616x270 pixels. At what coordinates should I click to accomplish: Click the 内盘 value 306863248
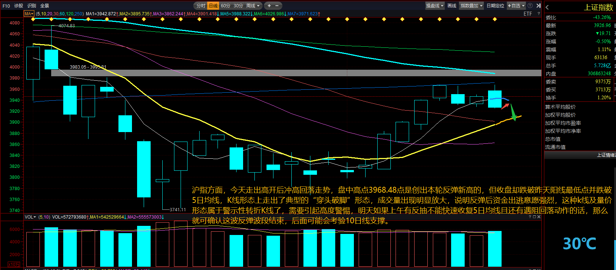(x=599, y=74)
